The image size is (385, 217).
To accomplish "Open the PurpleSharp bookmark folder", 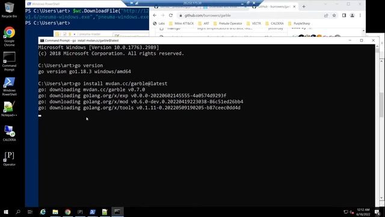I will pos(299,24).
